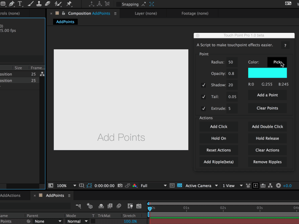Choose the Clone Stamp tool
Screen dimensions: 299x224
(39, 4)
